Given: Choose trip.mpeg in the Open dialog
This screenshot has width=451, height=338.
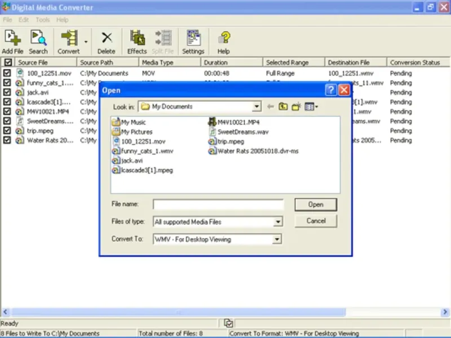Looking at the screenshot, I should pyautogui.click(x=226, y=141).
